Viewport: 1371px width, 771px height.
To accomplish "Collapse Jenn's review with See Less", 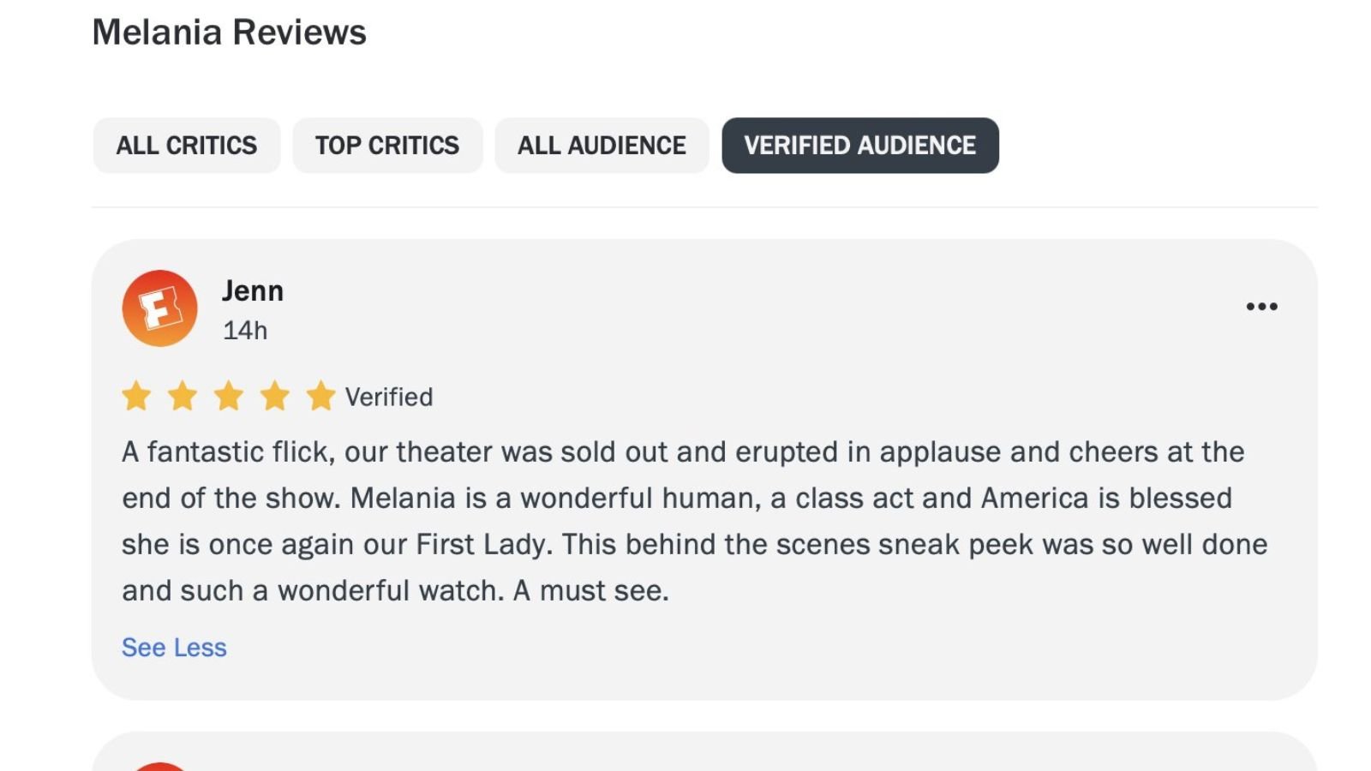I will [174, 648].
